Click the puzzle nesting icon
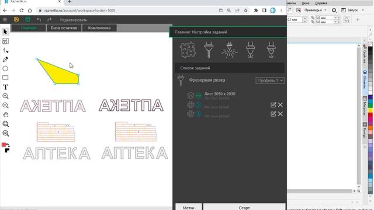The image size is (374, 210). coord(188,50)
